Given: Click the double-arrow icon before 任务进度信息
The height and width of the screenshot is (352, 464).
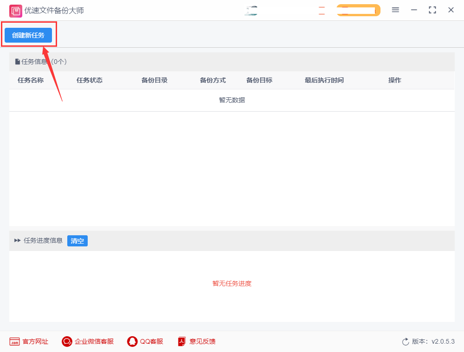Looking at the screenshot, I should 18,240.
